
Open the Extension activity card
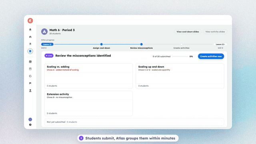[88, 104]
